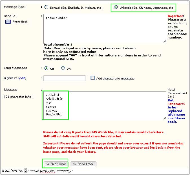Screen dimensions: 190x175
Task: Click the 'Total phone(s): 1' text
Action: (58, 45)
